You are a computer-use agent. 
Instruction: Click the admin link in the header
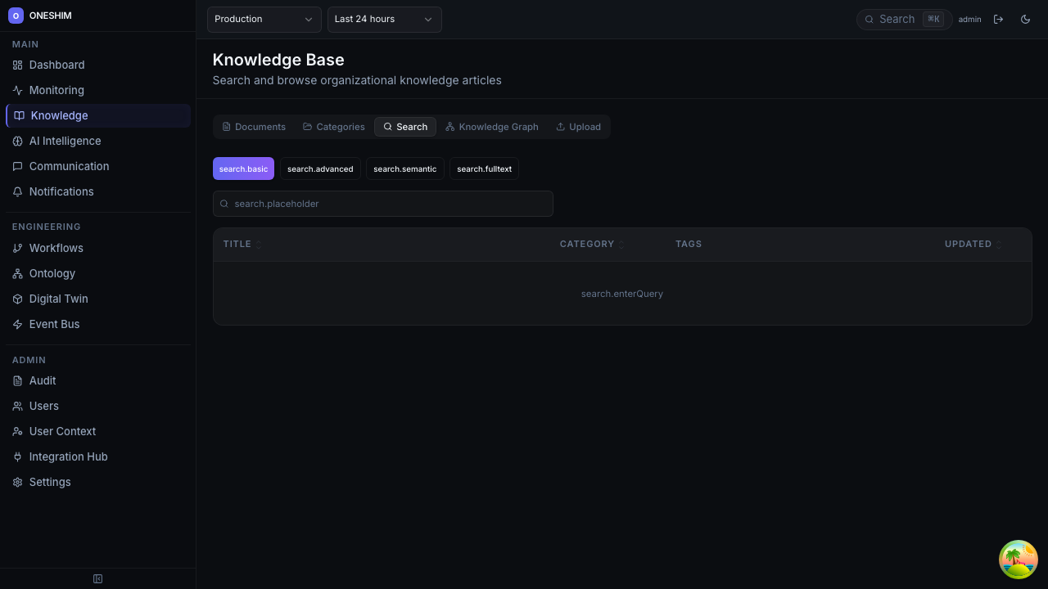click(x=969, y=19)
